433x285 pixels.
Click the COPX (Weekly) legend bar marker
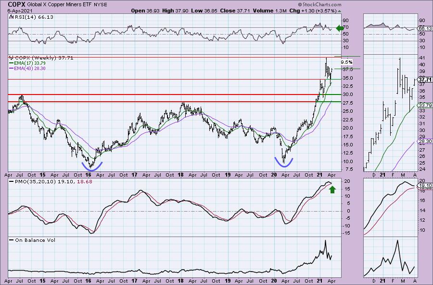(x=12, y=58)
